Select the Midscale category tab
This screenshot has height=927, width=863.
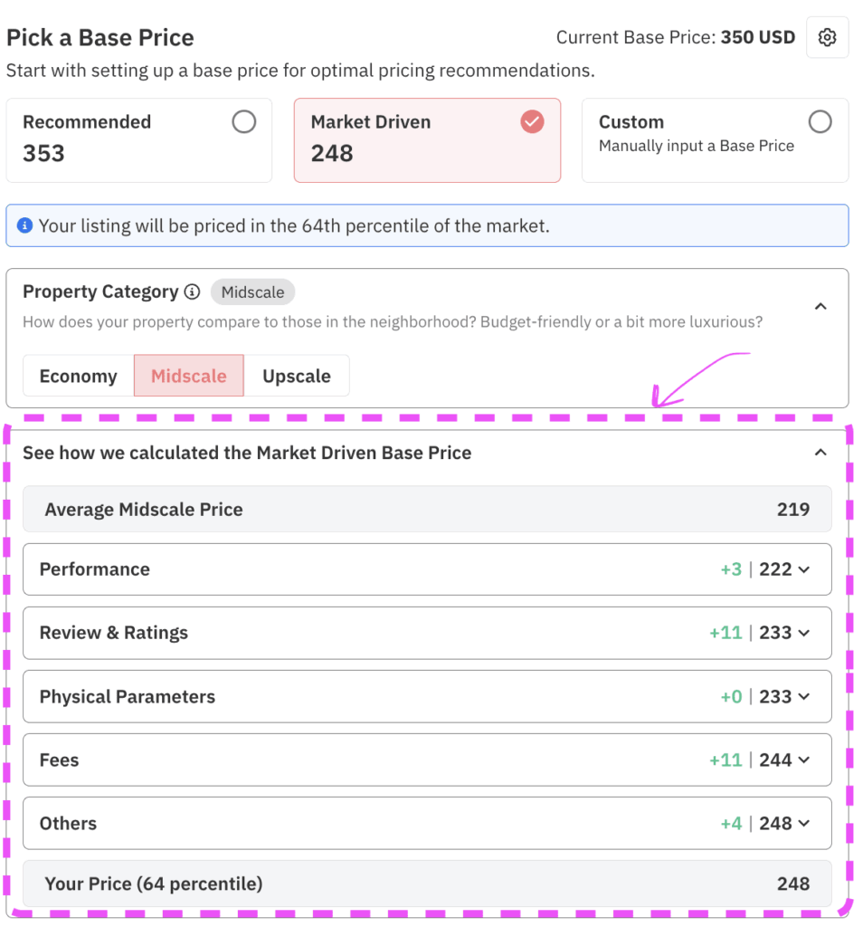[x=188, y=375]
